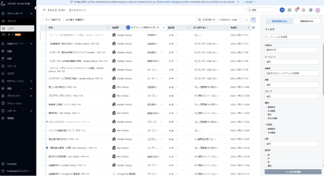Go to previous page of tickets
This screenshot has height=176, width=324.
[242, 20]
